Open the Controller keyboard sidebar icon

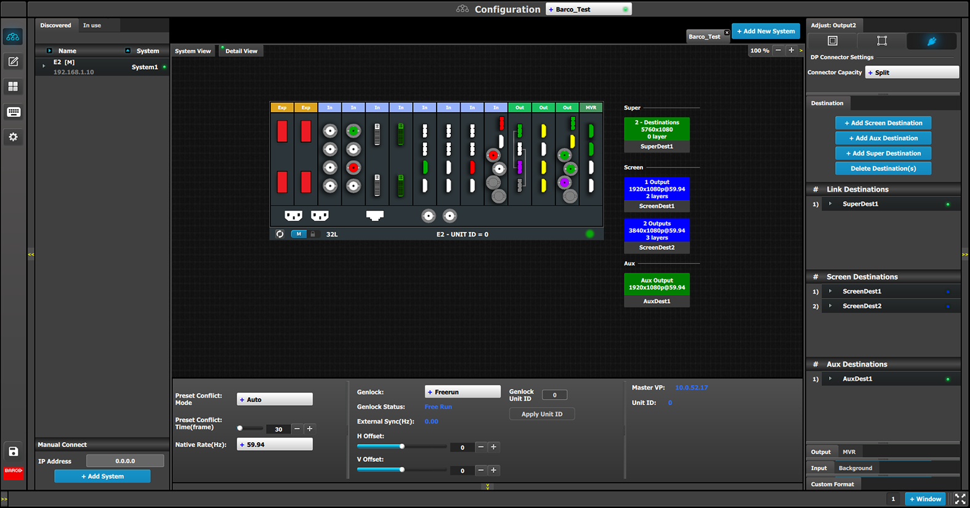13,112
